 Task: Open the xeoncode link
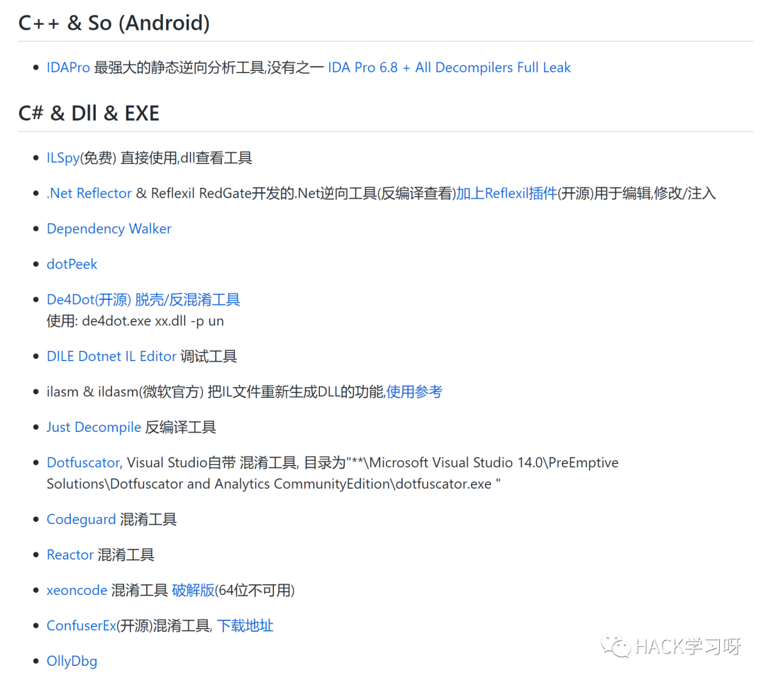click(77, 590)
